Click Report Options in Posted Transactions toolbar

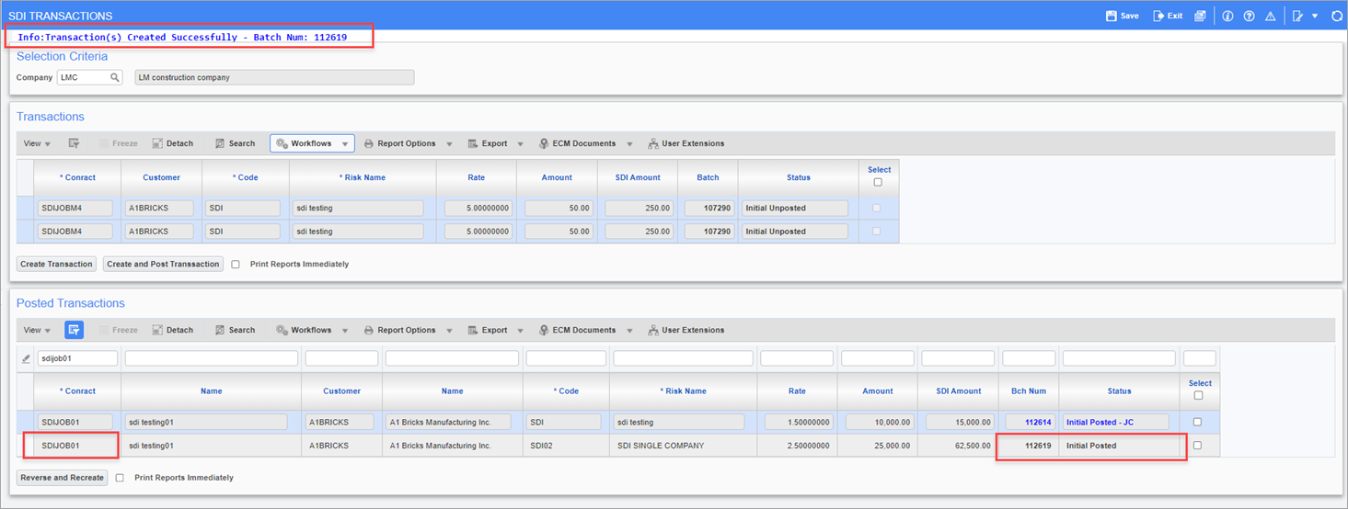399,331
